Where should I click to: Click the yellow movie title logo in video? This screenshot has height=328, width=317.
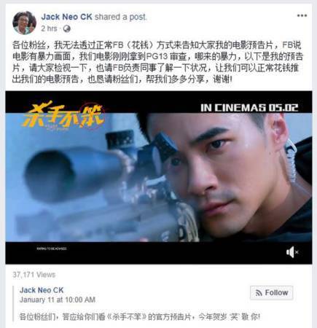[x=64, y=116]
